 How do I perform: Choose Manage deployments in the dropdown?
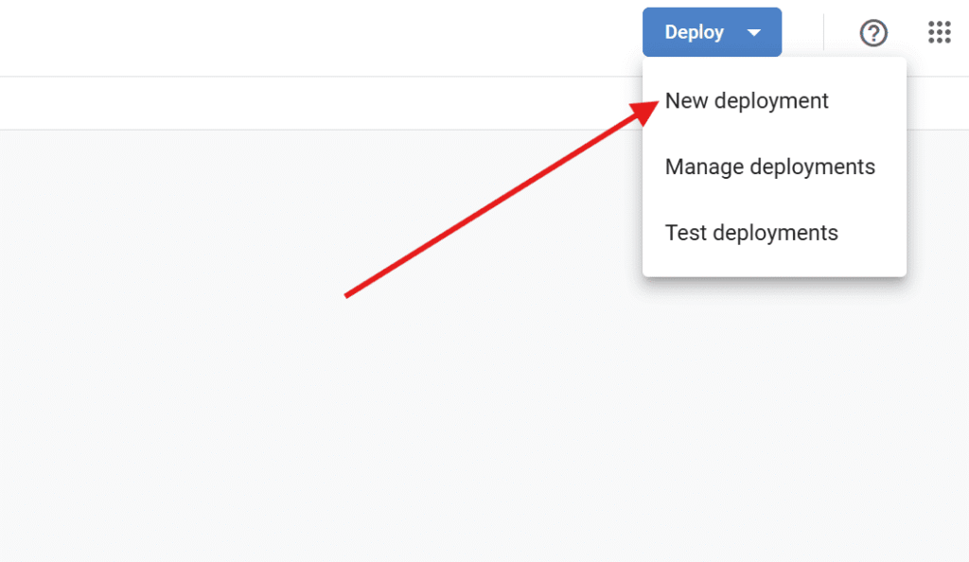click(x=769, y=167)
